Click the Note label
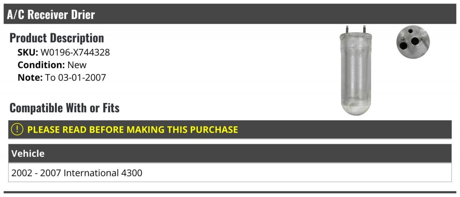The height and width of the screenshot is (197, 460). pyautogui.click(x=30, y=77)
